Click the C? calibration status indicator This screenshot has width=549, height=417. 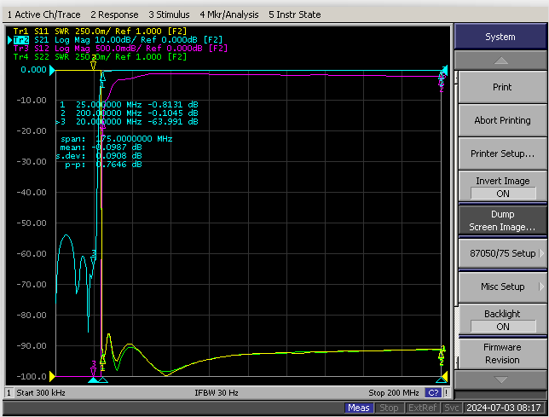[x=433, y=393]
